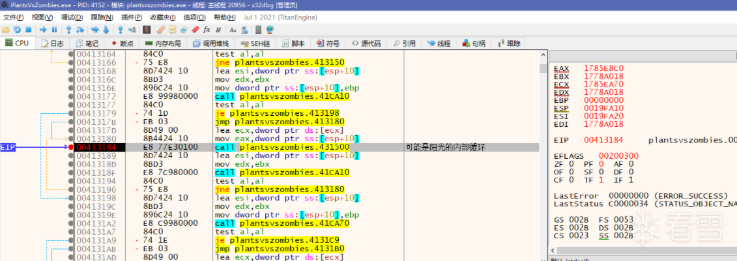Restart the debugged program
Image resolution: width=737 pixels, height=261 pixels.
[17, 29]
